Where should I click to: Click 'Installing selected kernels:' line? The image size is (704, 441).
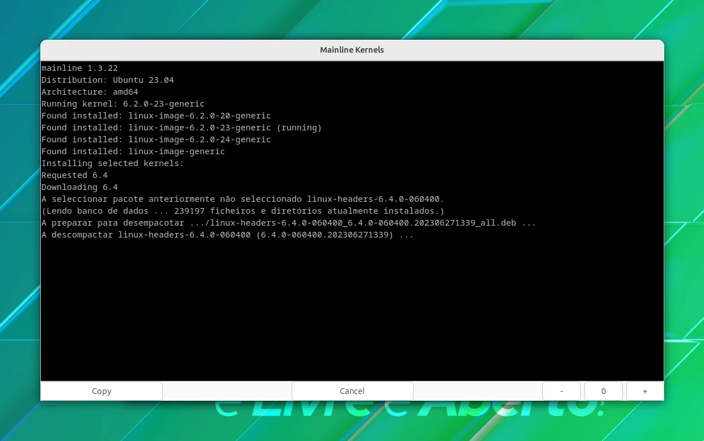pyautogui.click(x=113, y=163)
